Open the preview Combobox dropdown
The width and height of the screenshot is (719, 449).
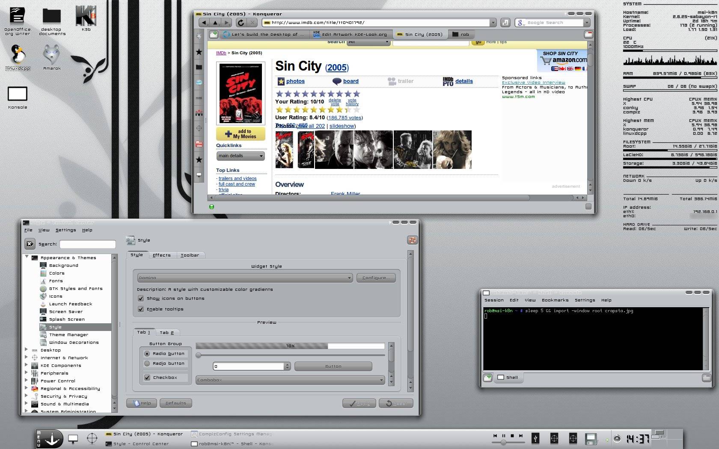(x=290, y=380)
